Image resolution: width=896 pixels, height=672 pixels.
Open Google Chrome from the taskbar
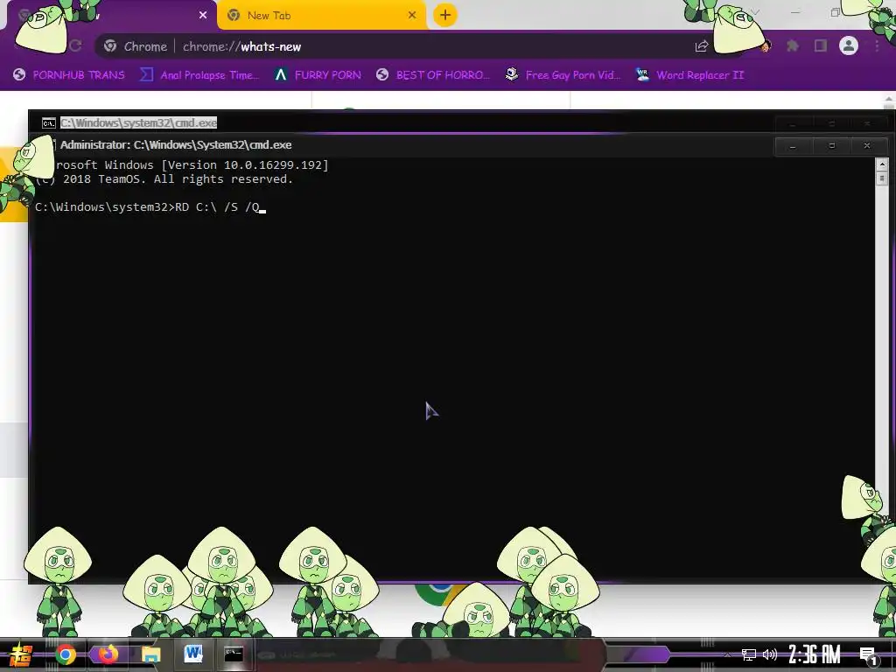pos(65,654)
